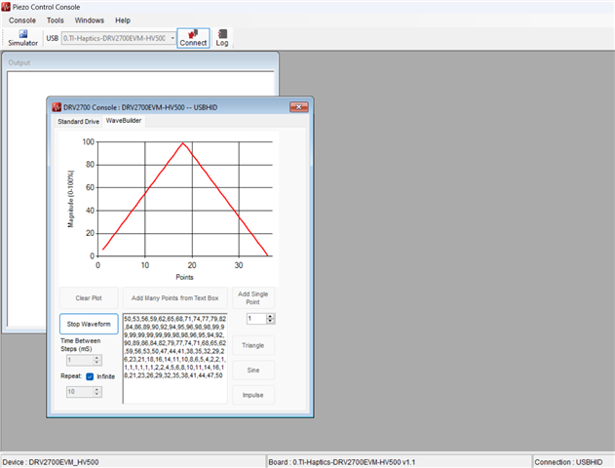Screen dimensions: 615x468
Task: Close the DRV2700 Console window
Action: click(x=299, y=107)
